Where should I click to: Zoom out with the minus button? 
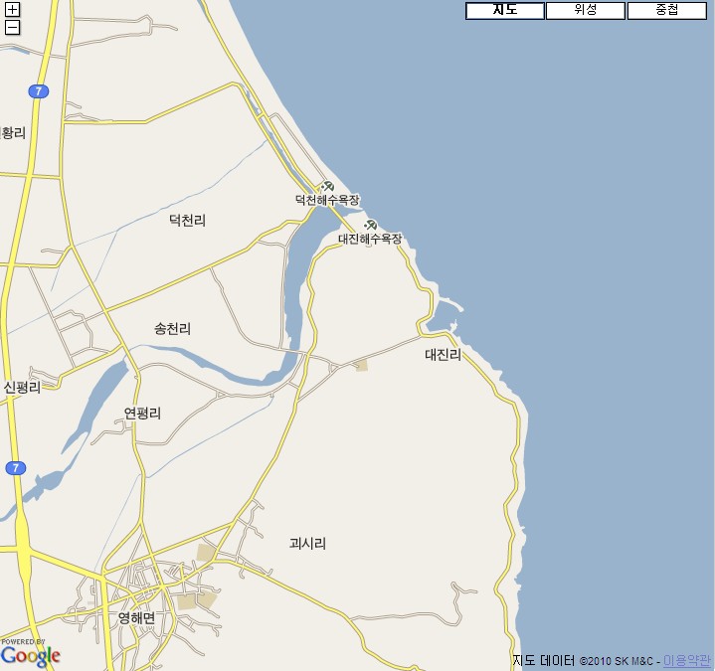[x=12, y=28]
